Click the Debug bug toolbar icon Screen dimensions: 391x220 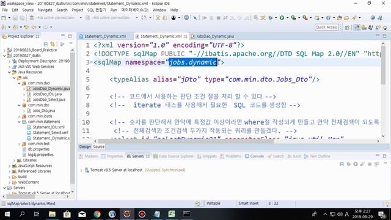point(270,18)
